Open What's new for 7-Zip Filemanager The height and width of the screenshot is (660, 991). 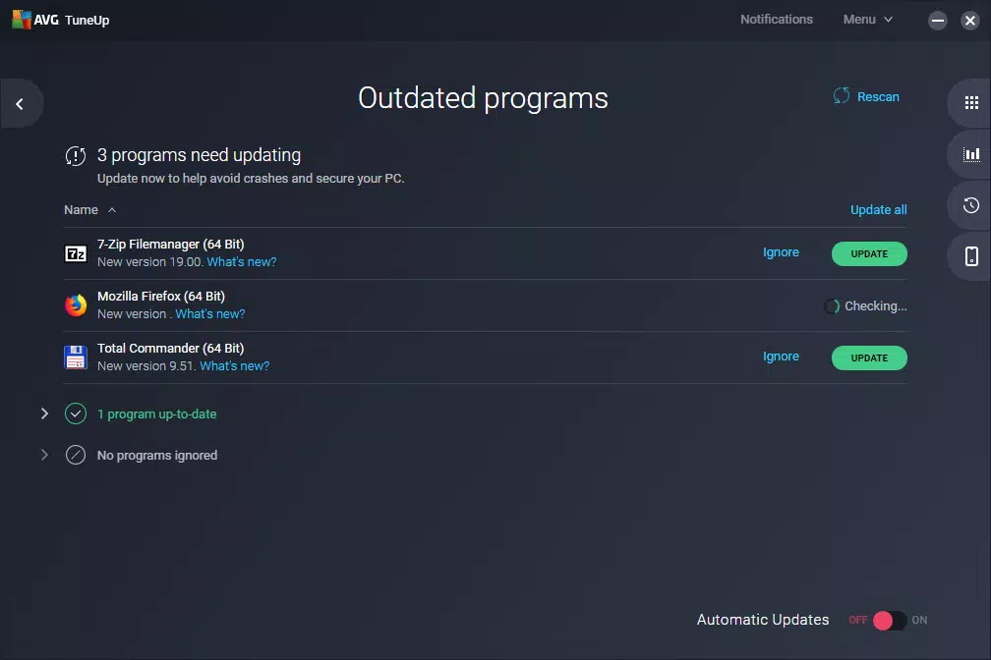pyautogui.click(x=242, y=262)
